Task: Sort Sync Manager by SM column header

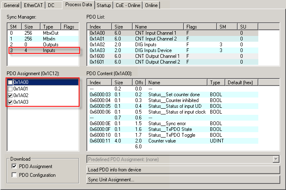Action: 14,27
